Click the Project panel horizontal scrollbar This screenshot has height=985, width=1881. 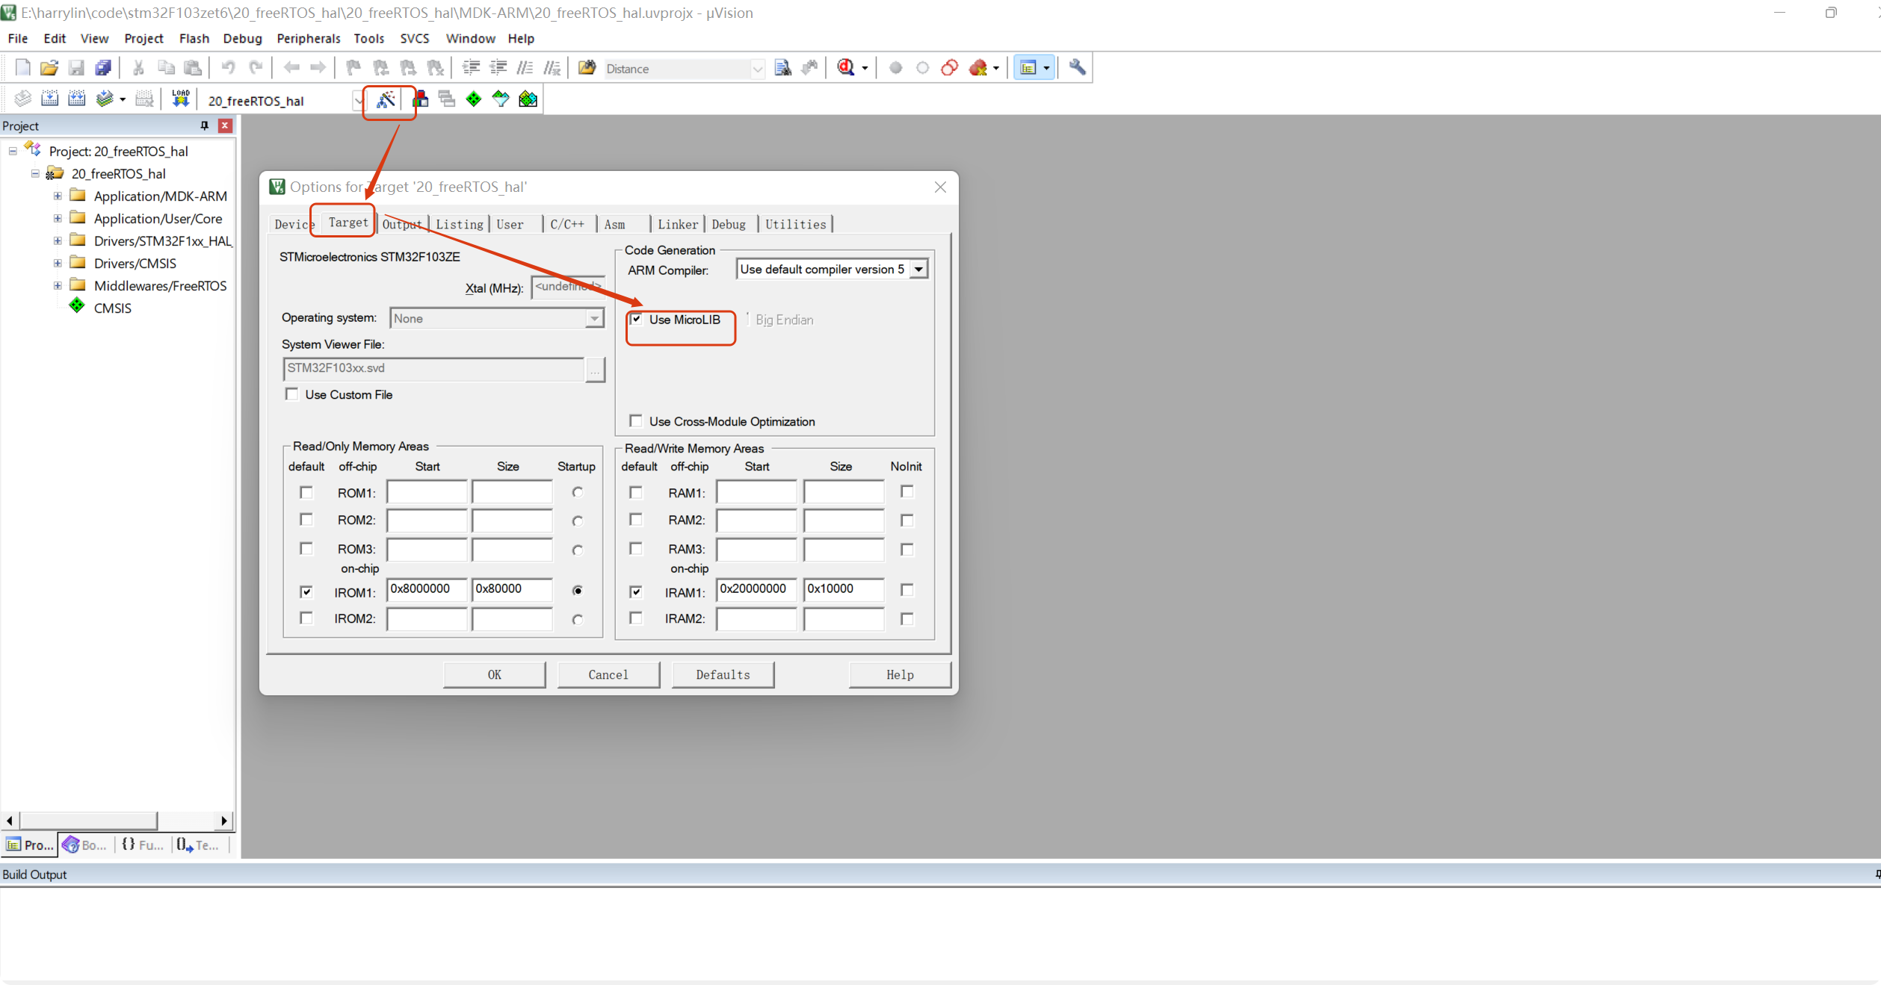[90, 821]
